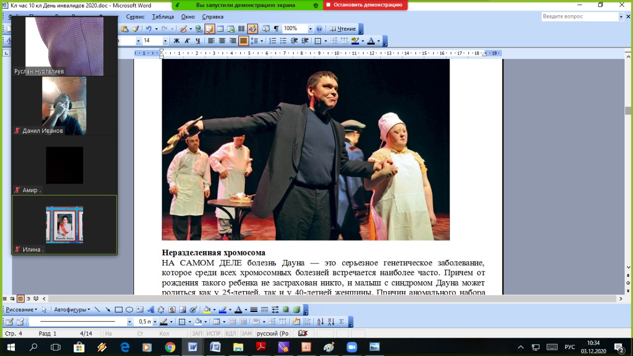Click the AutoSum sigma icon

click(x=342, y=322)
